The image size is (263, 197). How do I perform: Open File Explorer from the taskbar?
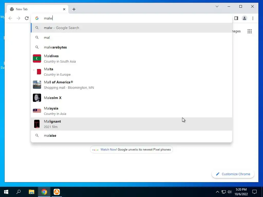[x=31, y=192]
